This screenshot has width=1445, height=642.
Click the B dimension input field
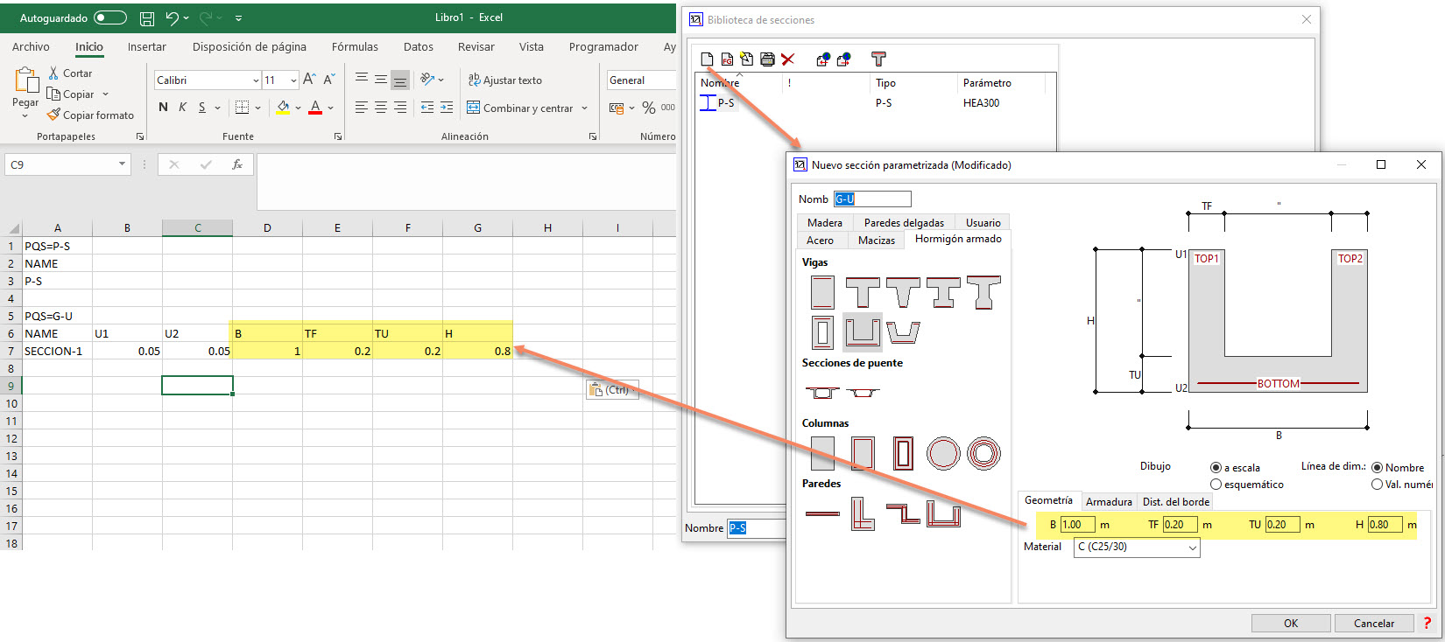click(x=1077, y=525)
